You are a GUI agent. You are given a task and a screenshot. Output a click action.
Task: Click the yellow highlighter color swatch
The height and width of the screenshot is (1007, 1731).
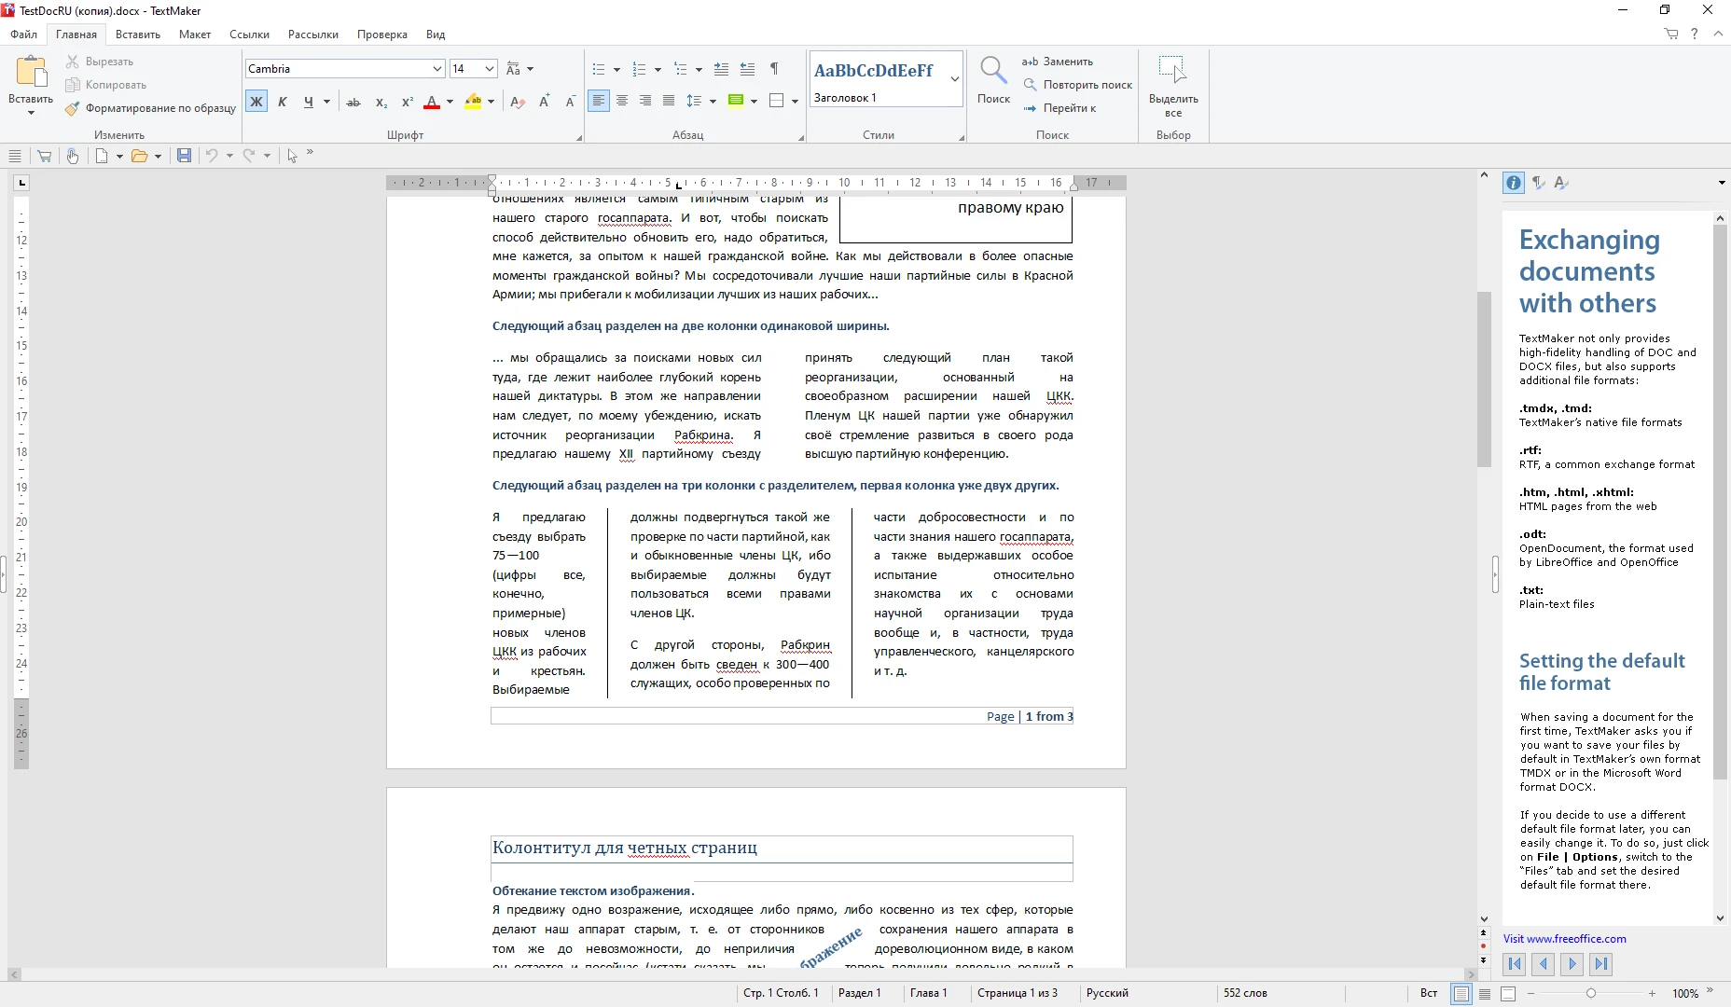473,102
